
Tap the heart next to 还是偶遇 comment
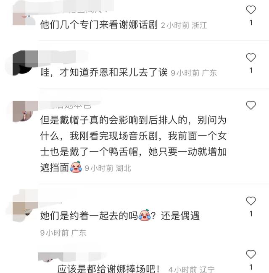tap(251, 201)
